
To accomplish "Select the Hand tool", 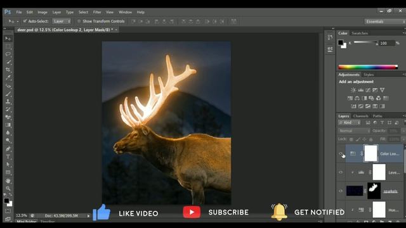I will coord(8,180).
